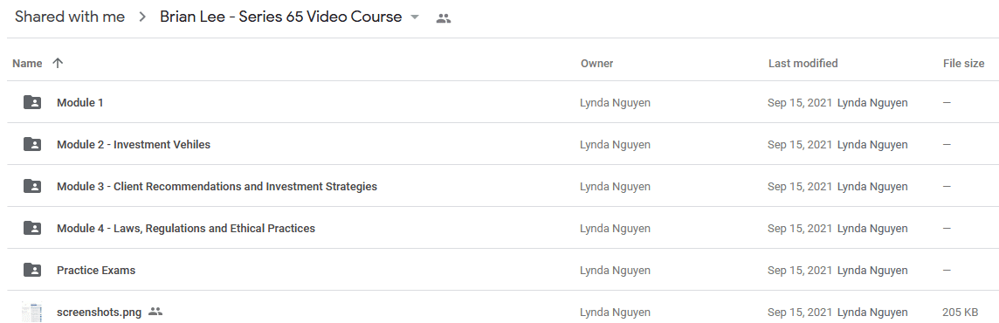The image size is (999, 323).
Task: Expand the Brian Lee folder dropdown arrow
Action: (x=415, y=17)
